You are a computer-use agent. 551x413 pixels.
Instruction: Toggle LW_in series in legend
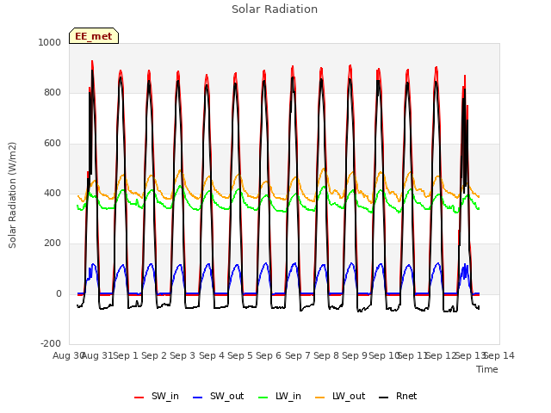pos(280,397)
